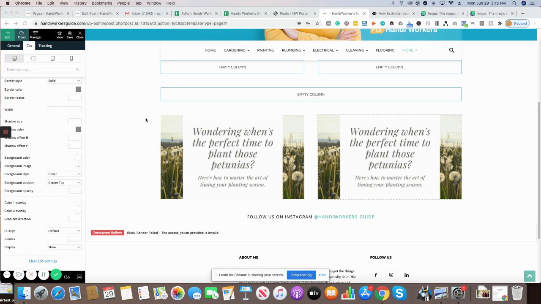Open the Background color picker

click(x=78, y=157)
